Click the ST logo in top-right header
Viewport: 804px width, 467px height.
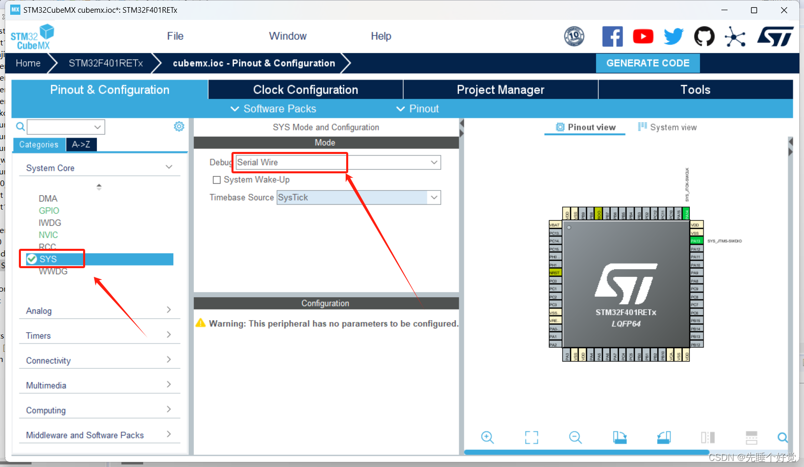(x=775, y=36)
